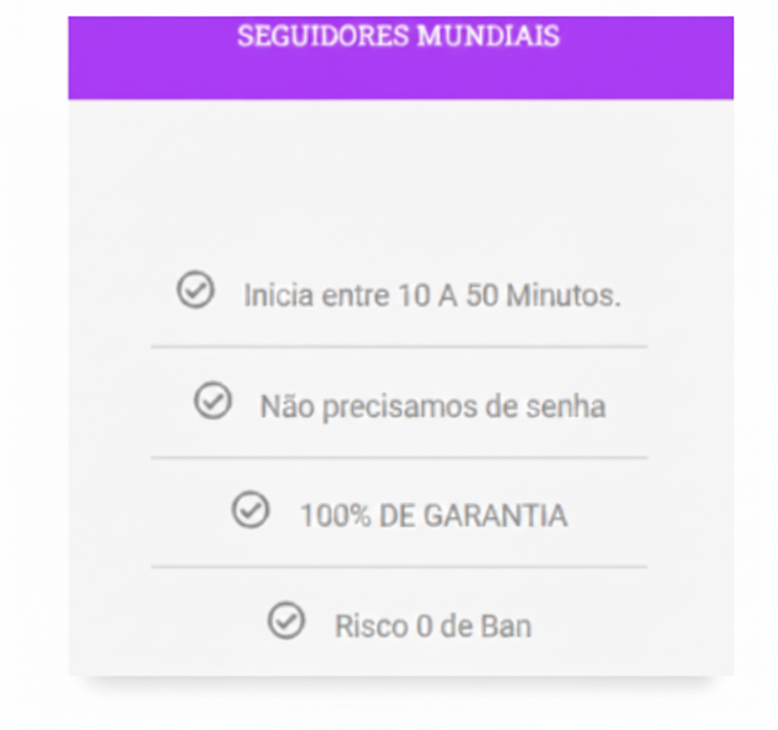Click the divider line under "Inicia entre" row

(x=399, y=347)
